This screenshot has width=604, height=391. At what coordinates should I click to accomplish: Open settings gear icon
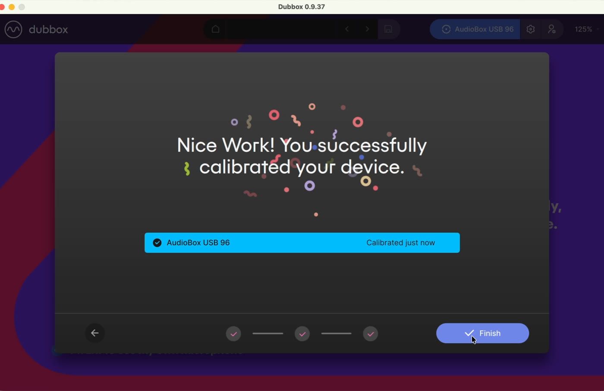tap(531, 29)
